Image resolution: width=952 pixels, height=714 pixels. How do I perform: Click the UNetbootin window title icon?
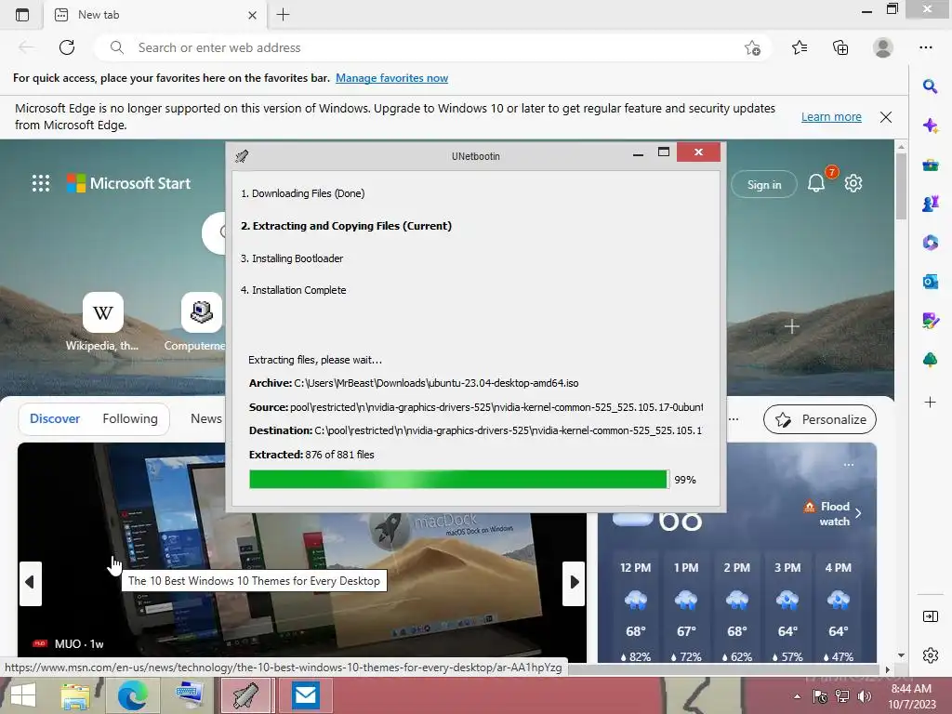(242, 156)
